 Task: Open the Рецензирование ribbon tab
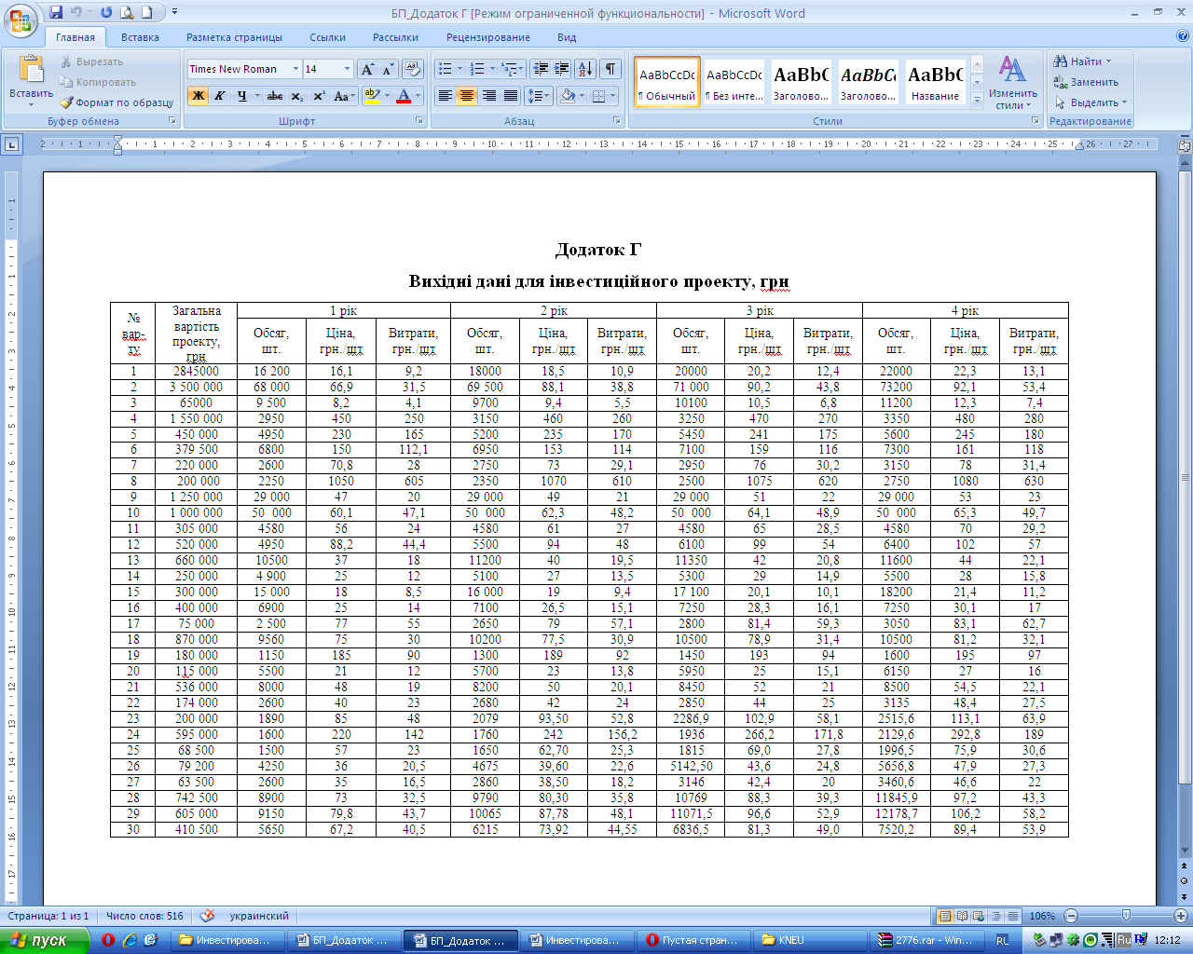pyautogui.click(x=488, y=37)
